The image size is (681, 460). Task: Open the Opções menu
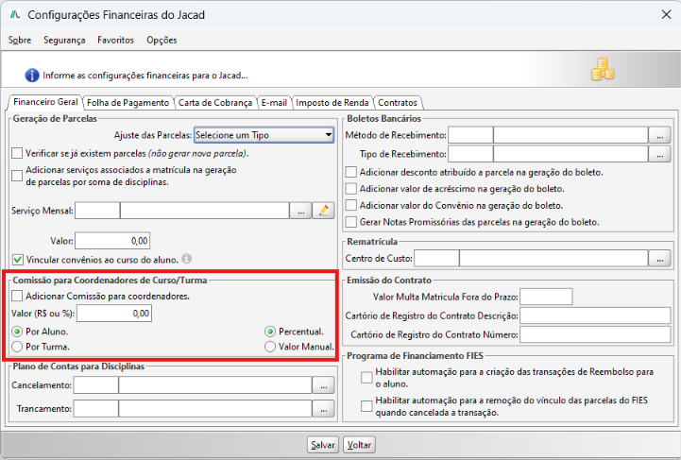tap(162, 40)
